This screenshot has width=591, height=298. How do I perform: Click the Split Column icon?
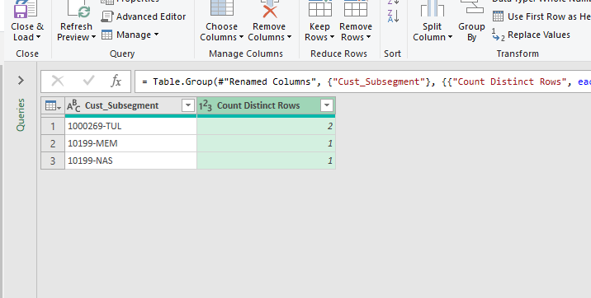click(x=433, y=9)
